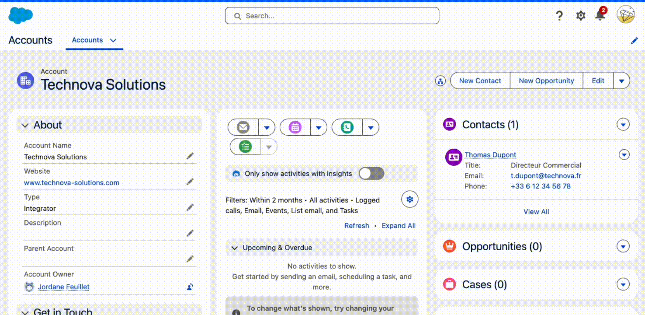The image size is (645, 315).
Task: Open more actions dropdown beside Edit
Action: tap(621, 81)
